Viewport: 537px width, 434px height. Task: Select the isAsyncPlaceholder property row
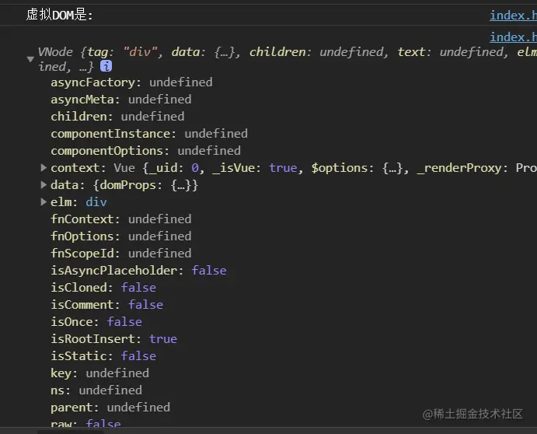tap(138, 271)
